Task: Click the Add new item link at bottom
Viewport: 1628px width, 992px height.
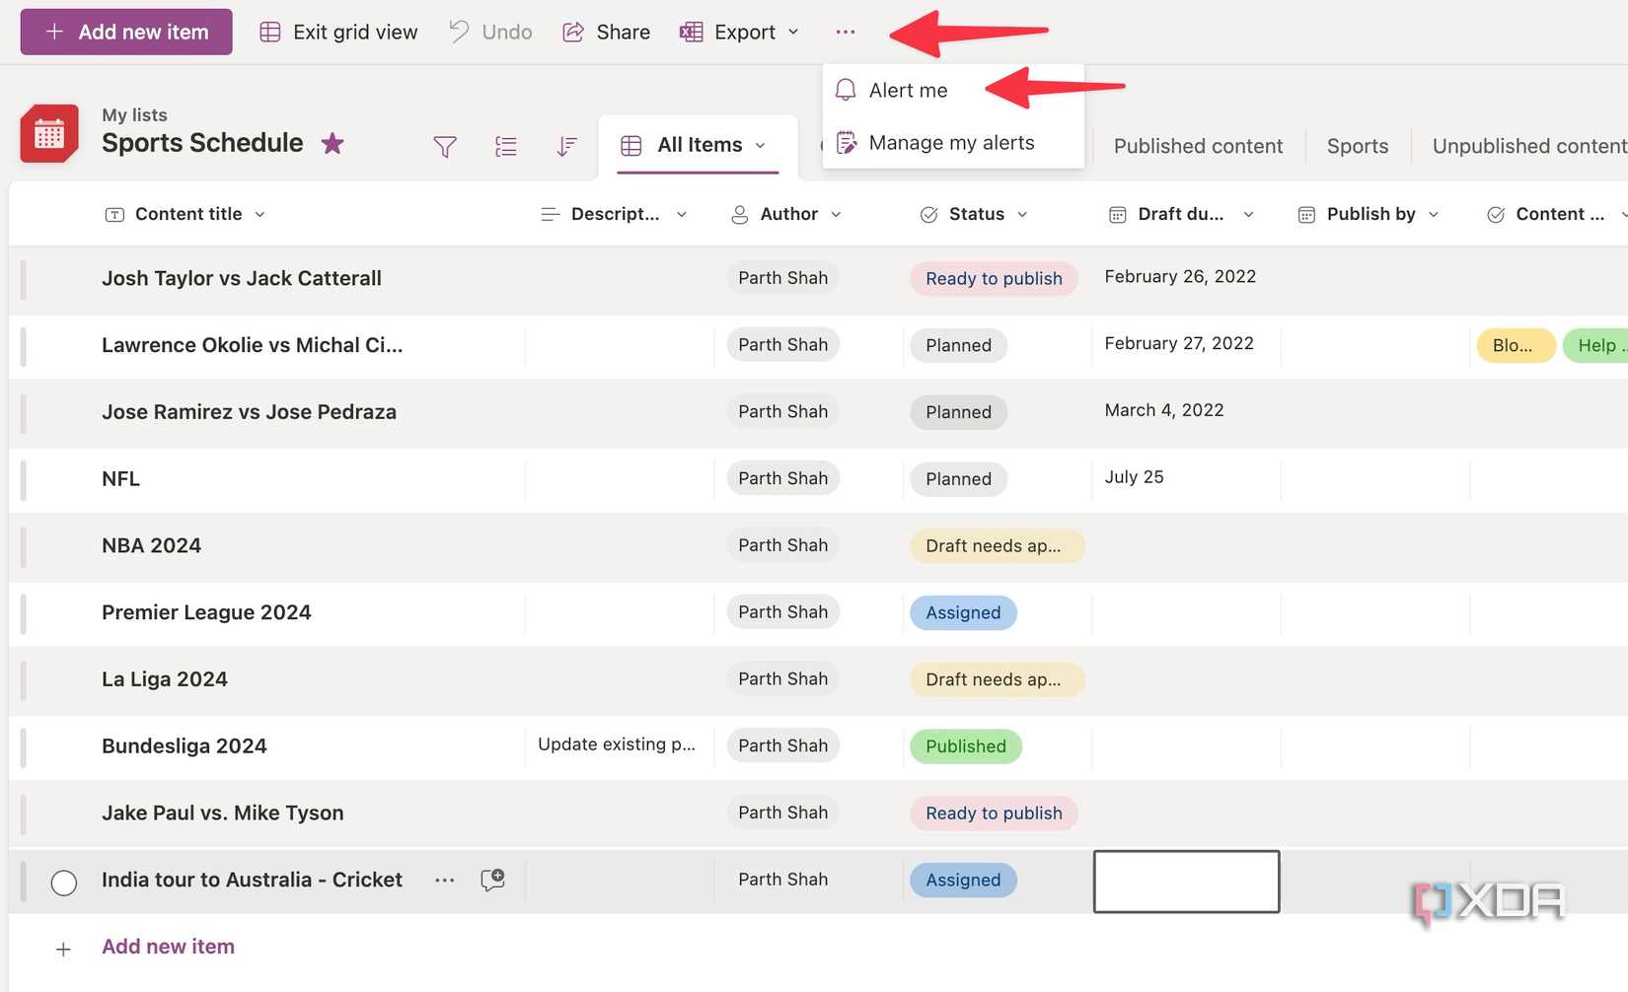Action: (x=169, y=947)
